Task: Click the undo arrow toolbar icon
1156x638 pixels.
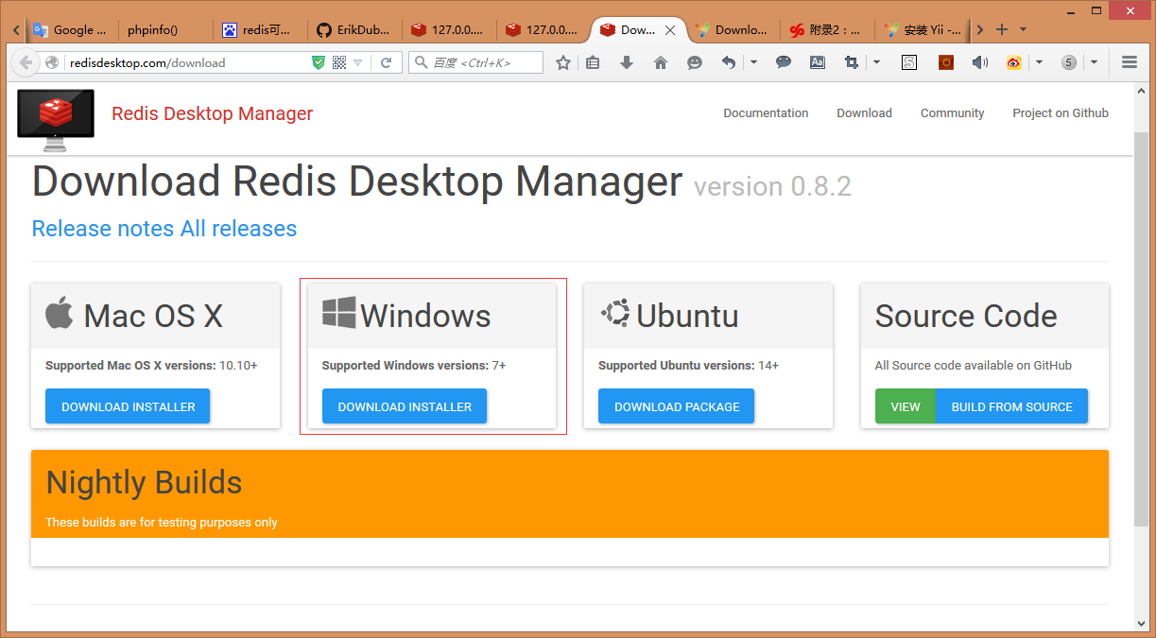Action: (x=728, y=62)
